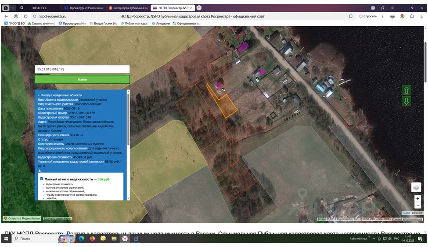This screenshot has height=247, width=428.
Task: Open the Вход в Гостех bookmark
Action: [103, 23]
